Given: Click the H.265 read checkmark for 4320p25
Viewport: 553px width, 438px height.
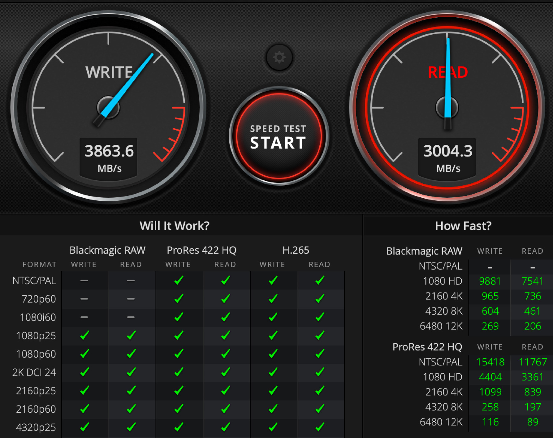Looking at the screenshot, I should pyautogui.click(x=320, y=427).
